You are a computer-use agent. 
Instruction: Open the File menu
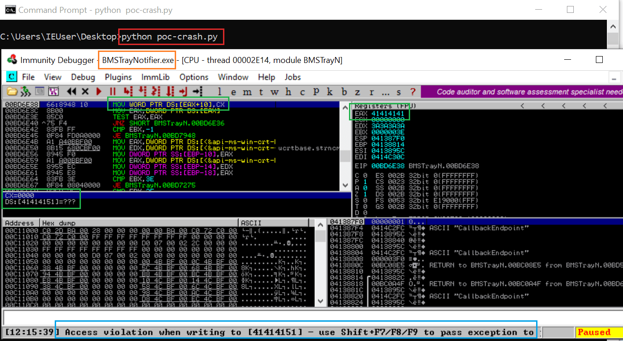(28, 77)
